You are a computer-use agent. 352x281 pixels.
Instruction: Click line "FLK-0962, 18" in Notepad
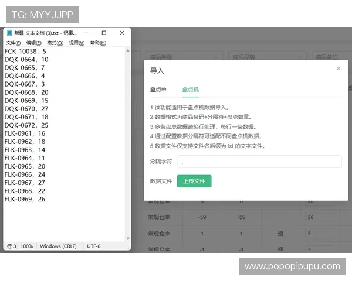click(25, 142)
